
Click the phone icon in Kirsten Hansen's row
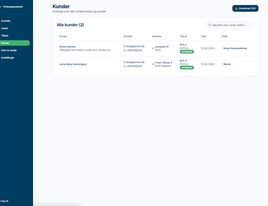pyautogui.click(x=125, y=50)
